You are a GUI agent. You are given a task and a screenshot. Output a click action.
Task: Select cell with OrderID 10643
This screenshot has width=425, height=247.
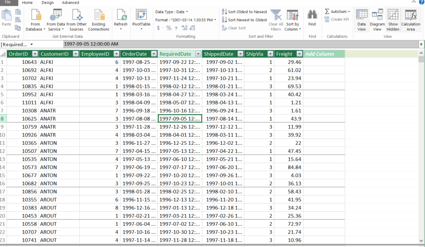pos(23,62)
